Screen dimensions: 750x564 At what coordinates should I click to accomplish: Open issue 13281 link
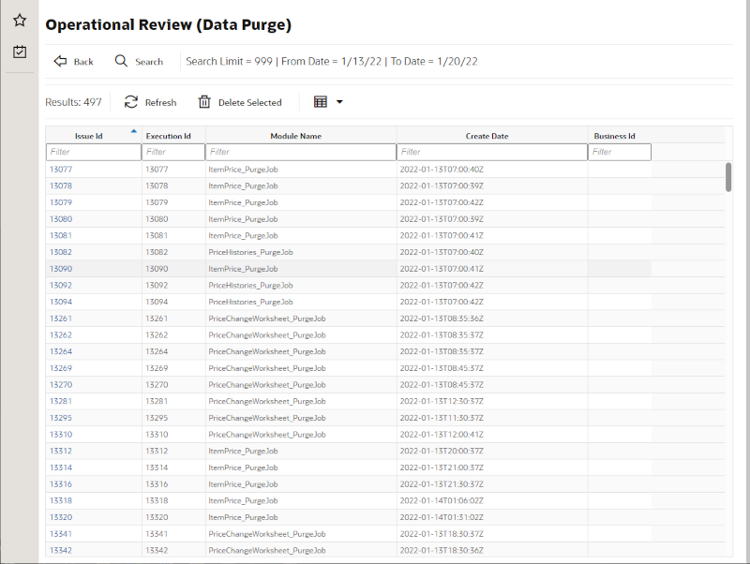(61, 402)
